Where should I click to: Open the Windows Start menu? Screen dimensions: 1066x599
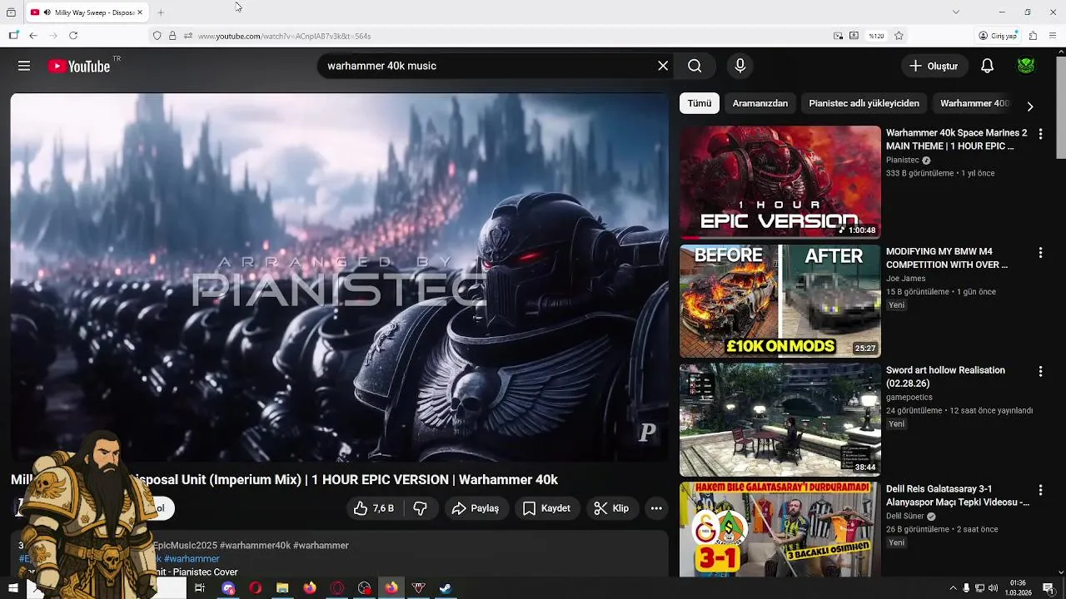13,588
